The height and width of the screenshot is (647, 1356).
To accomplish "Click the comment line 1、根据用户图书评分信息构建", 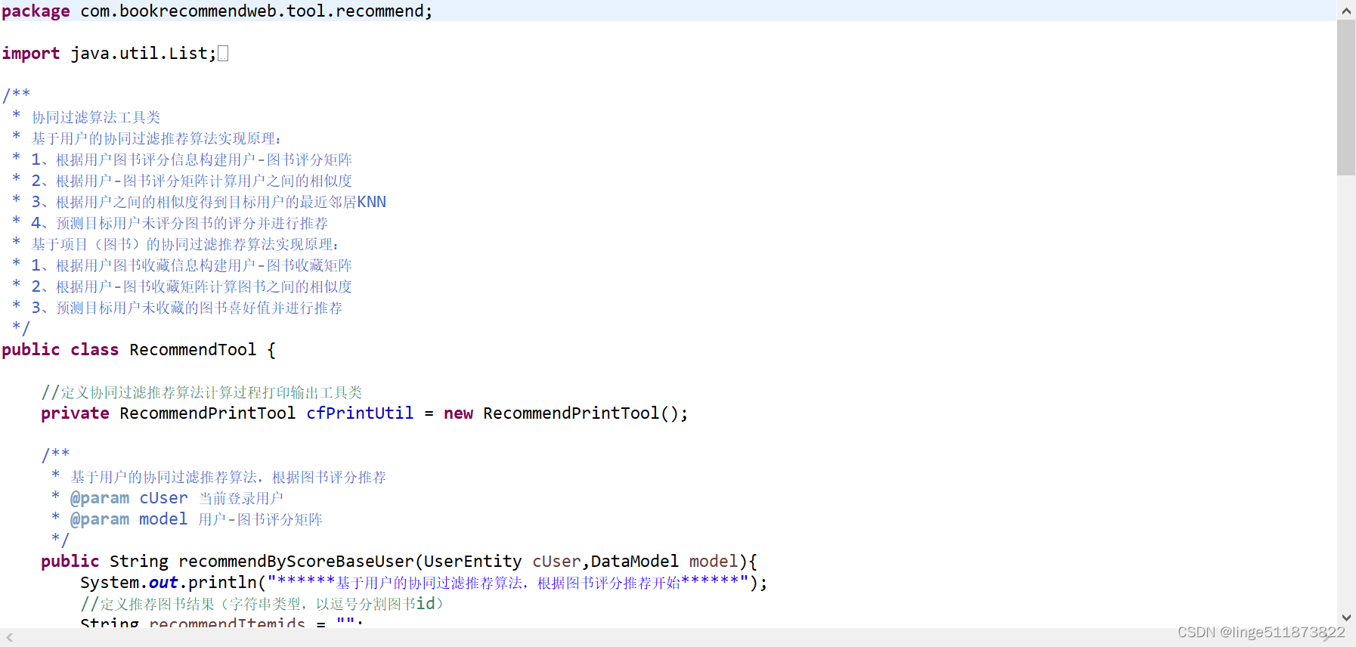I will (x=191, y=159).
